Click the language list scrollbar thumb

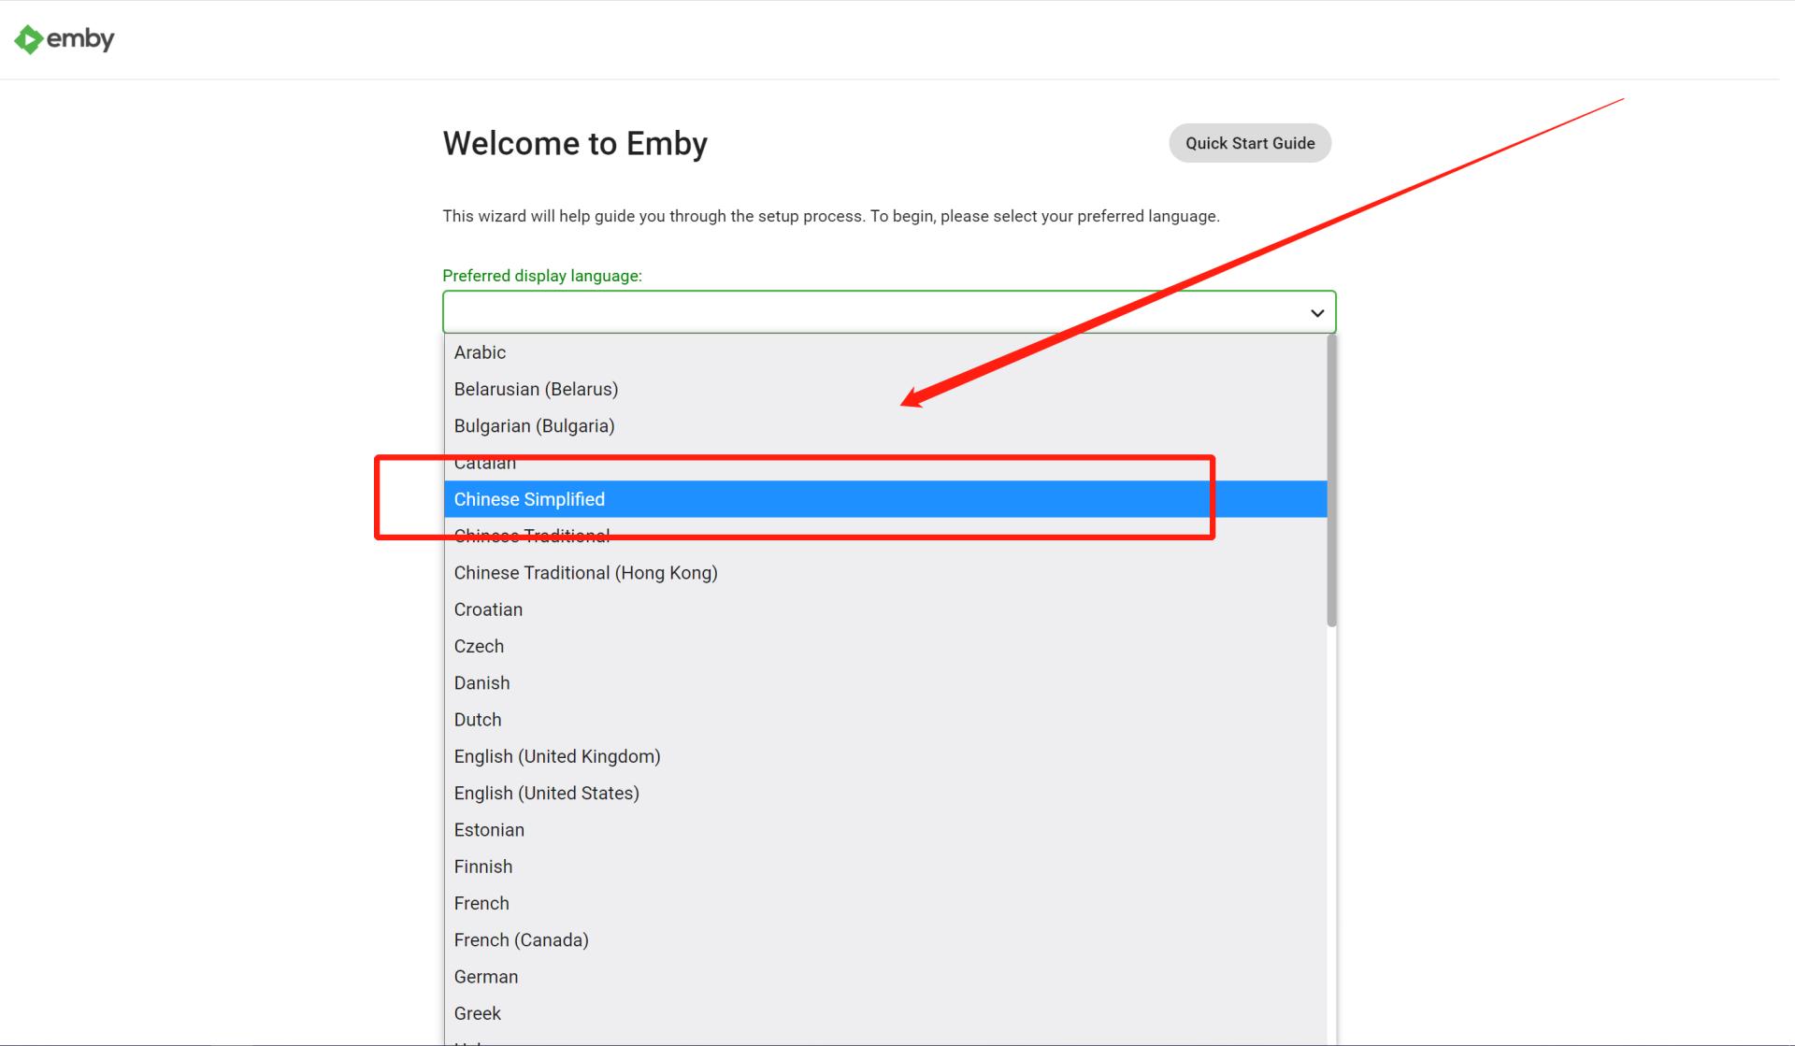pos(1331,481)
